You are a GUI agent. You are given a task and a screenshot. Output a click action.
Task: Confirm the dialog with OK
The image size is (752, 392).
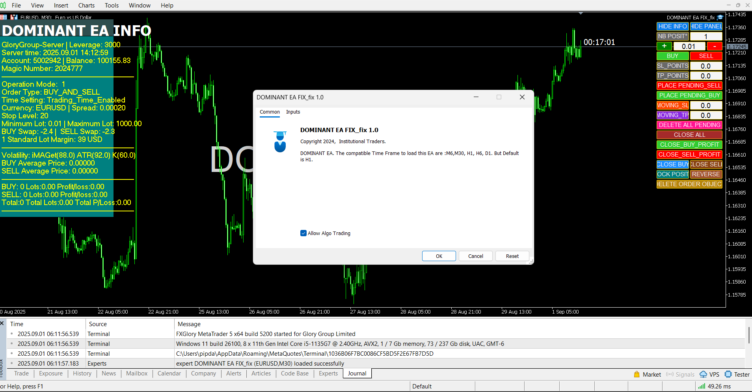coord(439,256)
